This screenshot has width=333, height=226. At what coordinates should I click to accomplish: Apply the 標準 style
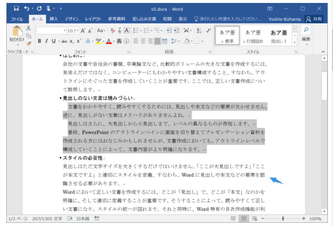coord(227,35)
